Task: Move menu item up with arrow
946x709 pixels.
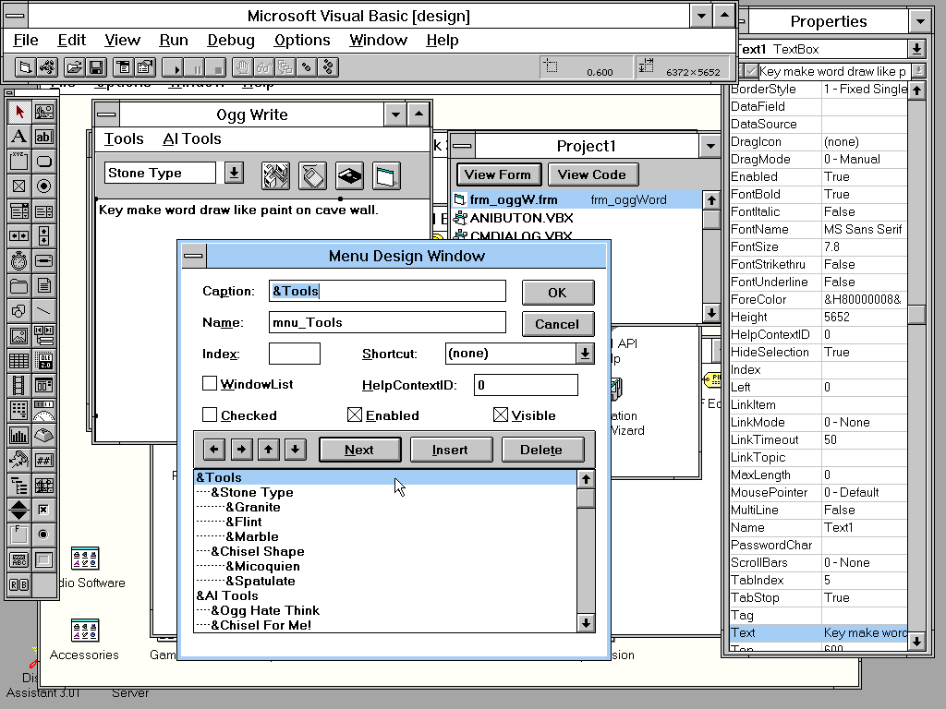Action: (268, 450)
